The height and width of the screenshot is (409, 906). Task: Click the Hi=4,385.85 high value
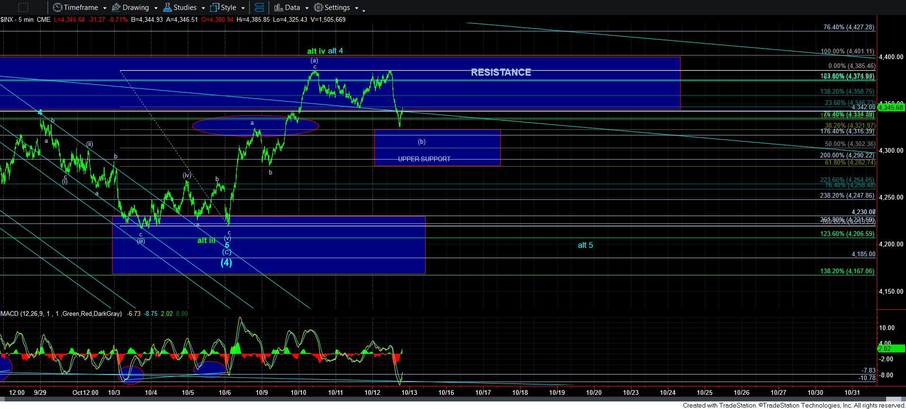coord(254,19)
